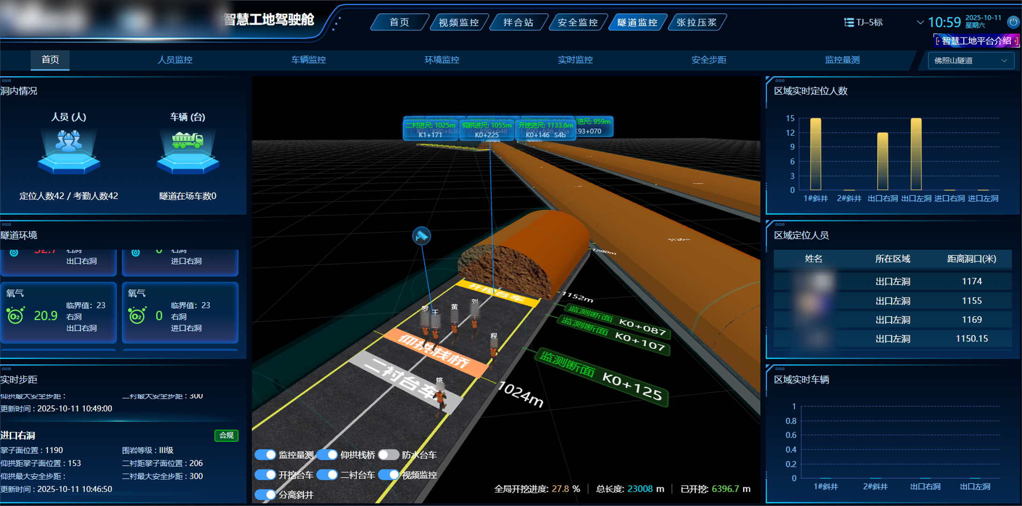The height and width of the screenshot is (506, 1022).
Task: Turn off the 分离斜井 switch
Action: tap(265, 494)
